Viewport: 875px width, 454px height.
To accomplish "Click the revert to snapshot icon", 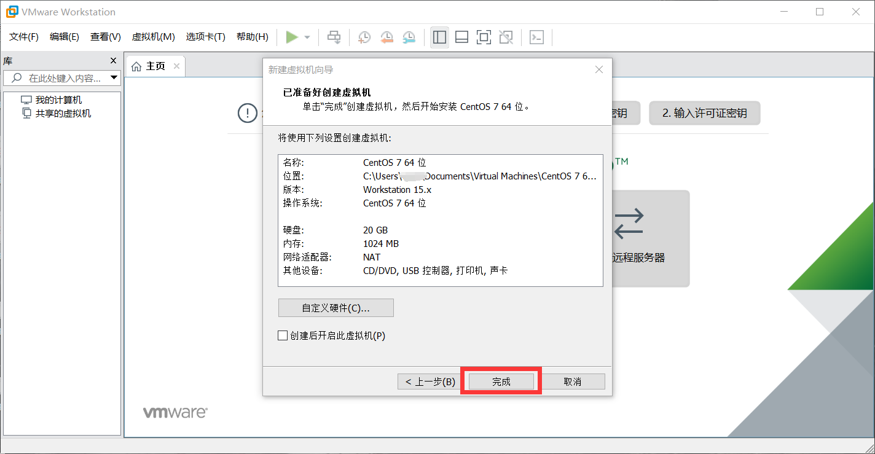I will tap(386, 37).
